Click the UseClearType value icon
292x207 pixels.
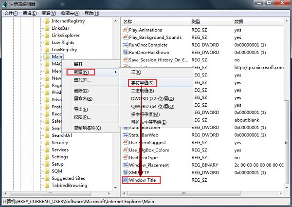click(x=125, y=158)
